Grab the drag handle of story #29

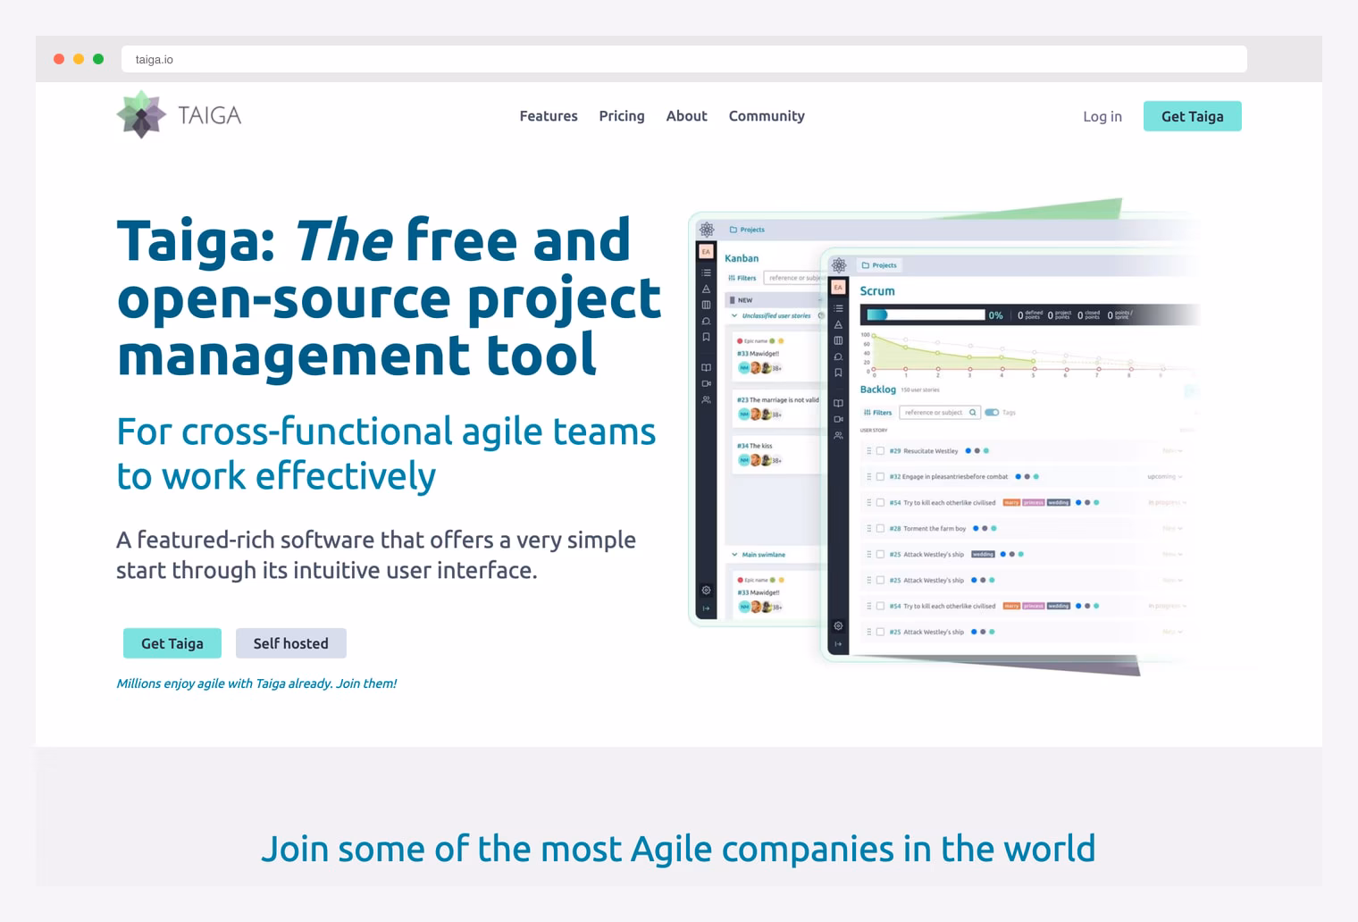(x=869, y=451)
